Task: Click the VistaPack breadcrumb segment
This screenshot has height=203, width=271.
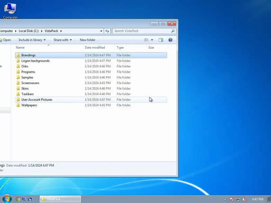Action: tap(51, 31)
